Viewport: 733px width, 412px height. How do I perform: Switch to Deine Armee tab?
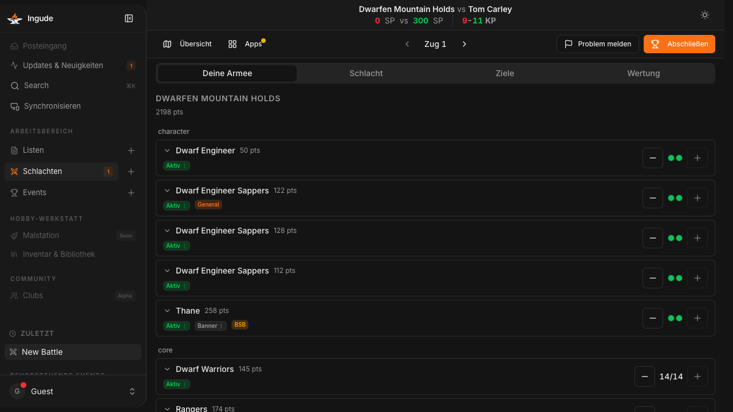click(227, 73)
